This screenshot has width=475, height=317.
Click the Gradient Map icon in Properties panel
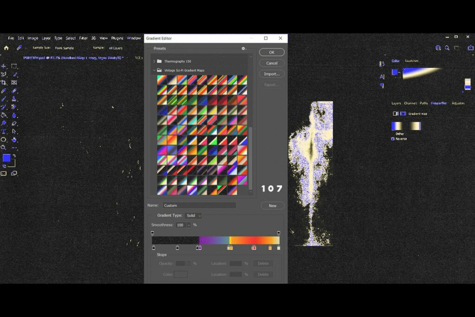tap(402, 113)
